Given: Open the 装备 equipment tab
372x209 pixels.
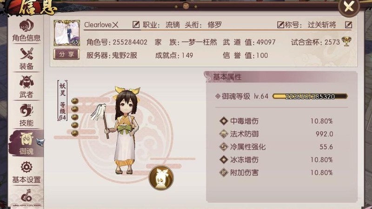Looking at the screenshot, I should click(x=26, y=59).
